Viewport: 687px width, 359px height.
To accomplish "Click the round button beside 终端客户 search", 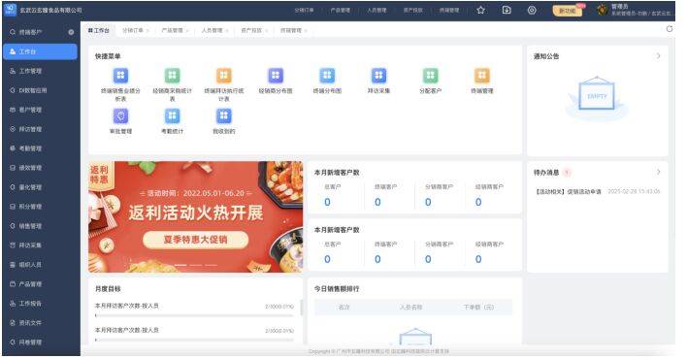I will point(71,32).
